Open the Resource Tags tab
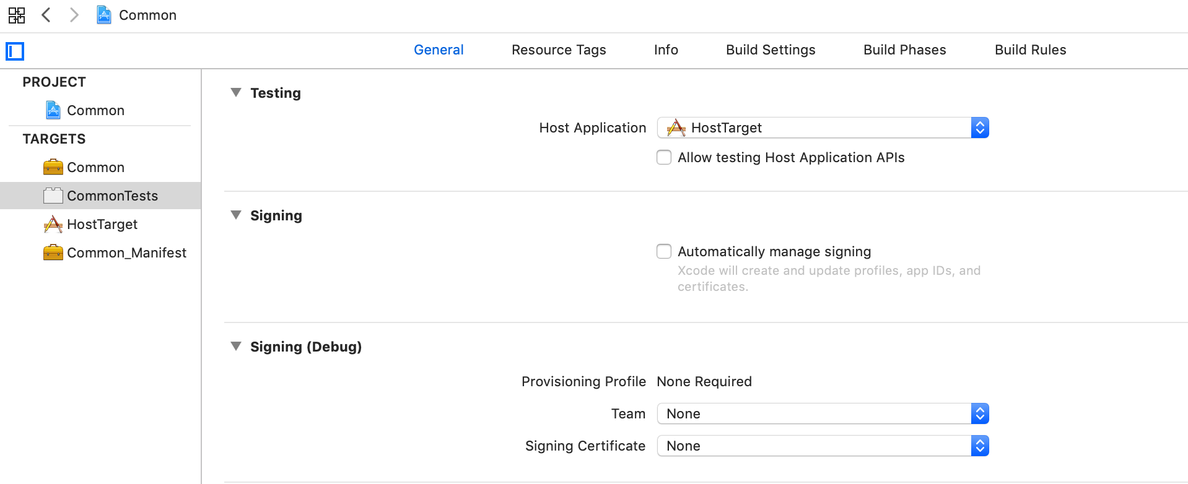The width and height of the screenshot is (1188, 484). pyautogui.click(x=559, y=50)
